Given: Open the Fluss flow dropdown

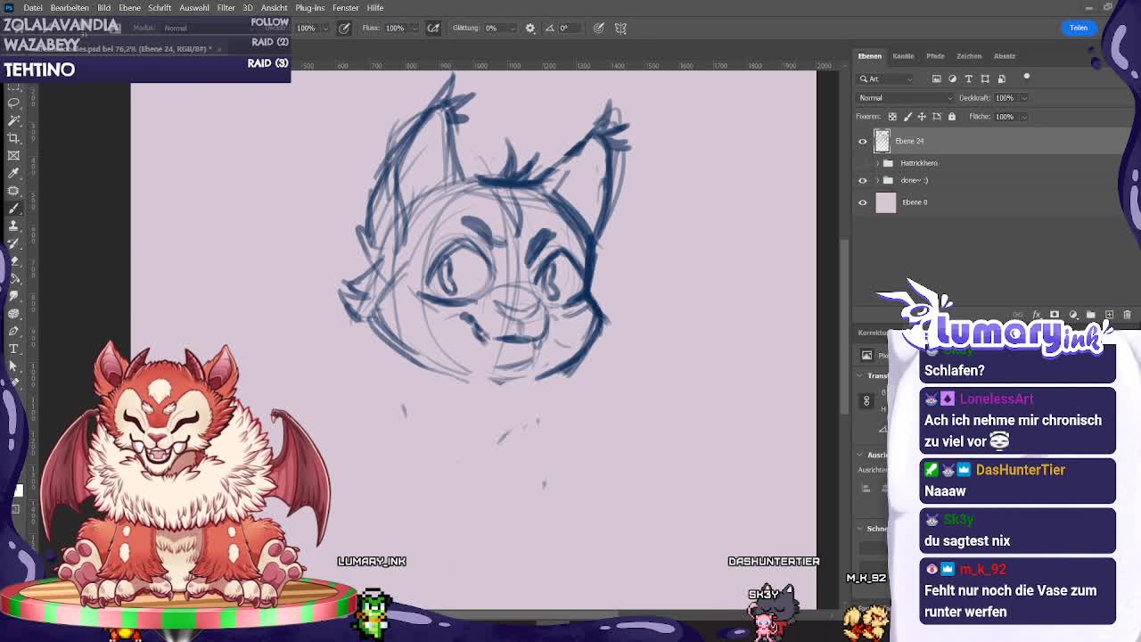Looking at the screenshot, I should (413, 28).
